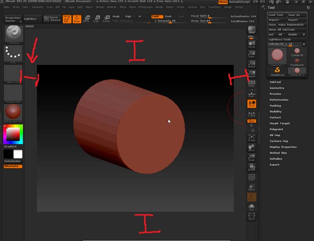Click the Zoom canvas icon
This screenshot has height=241, width=314.
click(252, 55)
